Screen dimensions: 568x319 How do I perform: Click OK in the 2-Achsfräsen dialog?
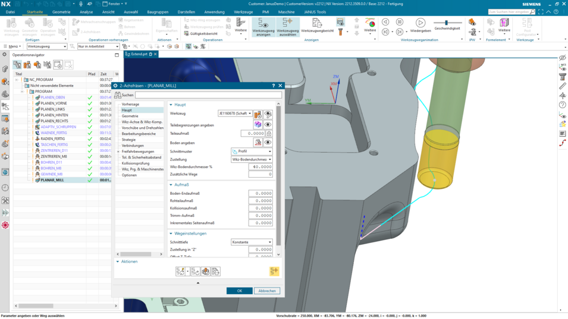pyautogui.click(x=240, y=291)
